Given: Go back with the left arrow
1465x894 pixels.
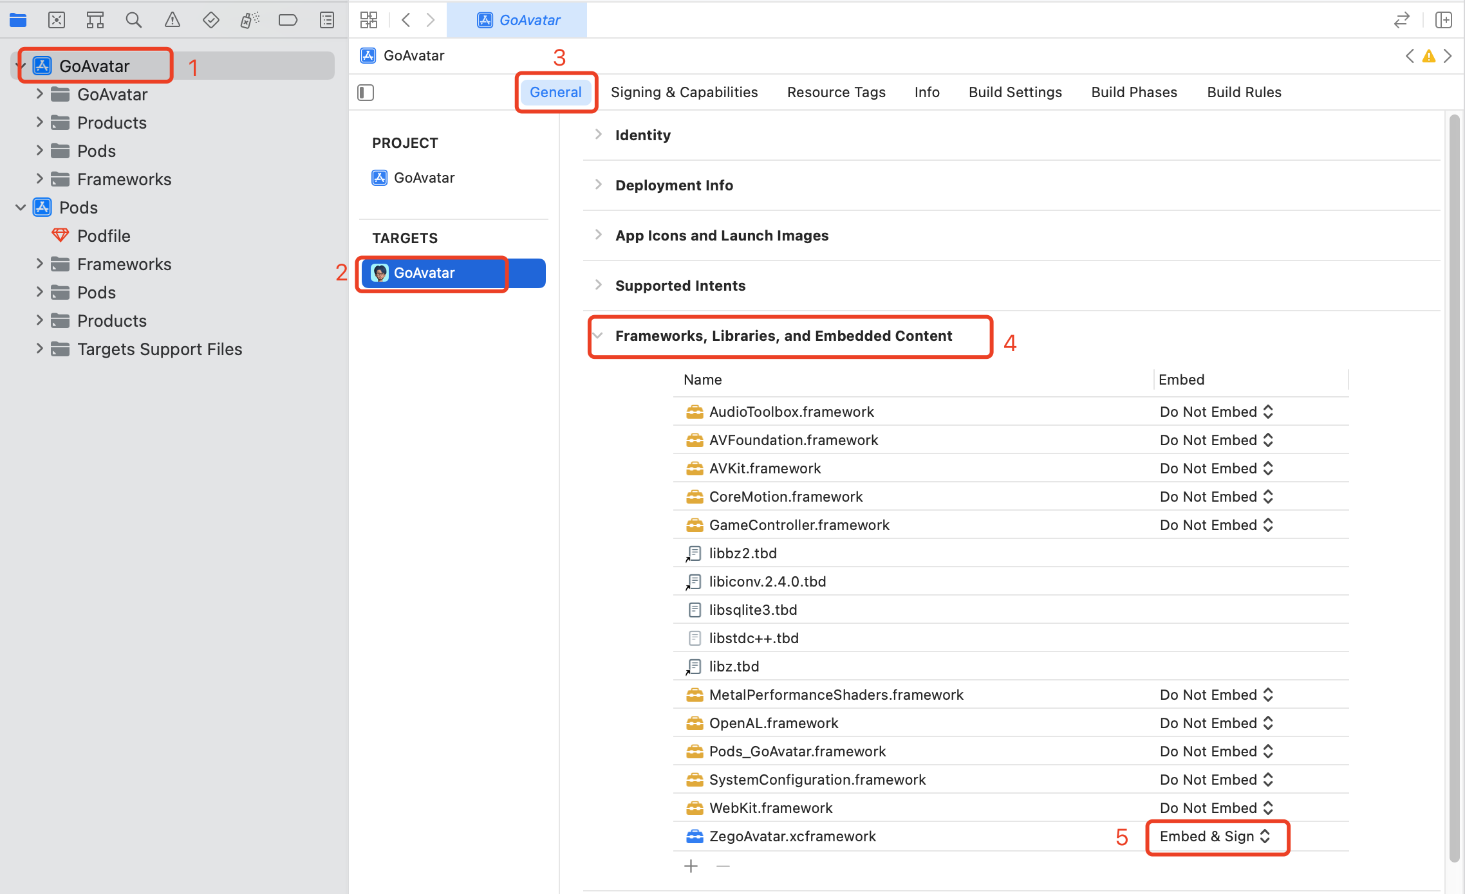Looking at the screenshot, I should point(406,20).
